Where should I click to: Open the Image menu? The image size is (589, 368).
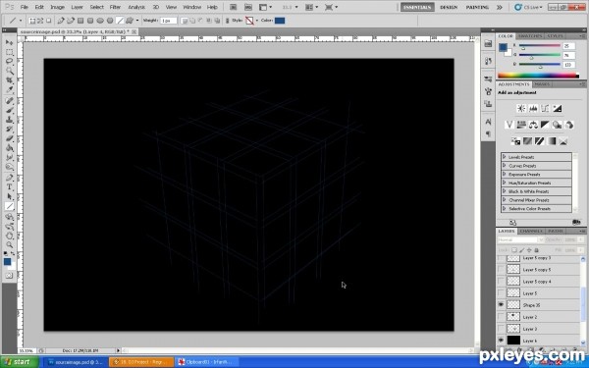[x=58, y=7]
